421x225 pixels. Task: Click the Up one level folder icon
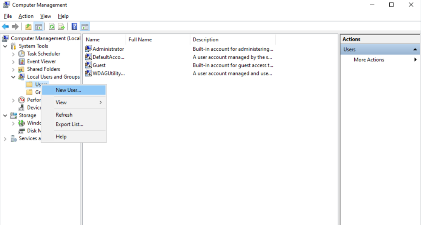[28, 26]
